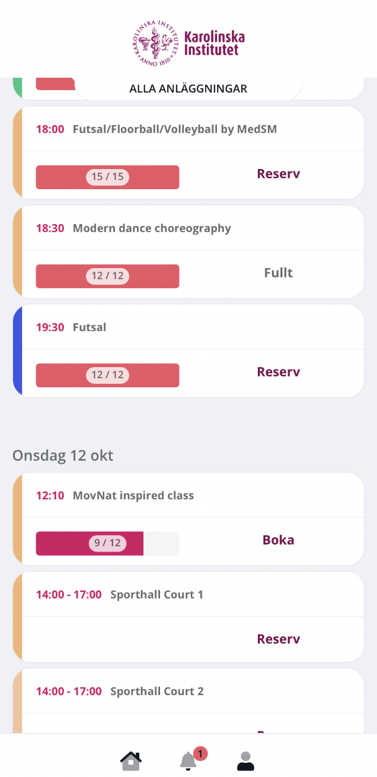
Task: Open the MovNat inspired class title
Action: point(133,495)
